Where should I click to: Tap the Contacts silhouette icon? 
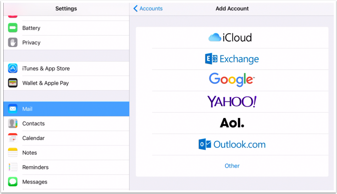(13, 124)
